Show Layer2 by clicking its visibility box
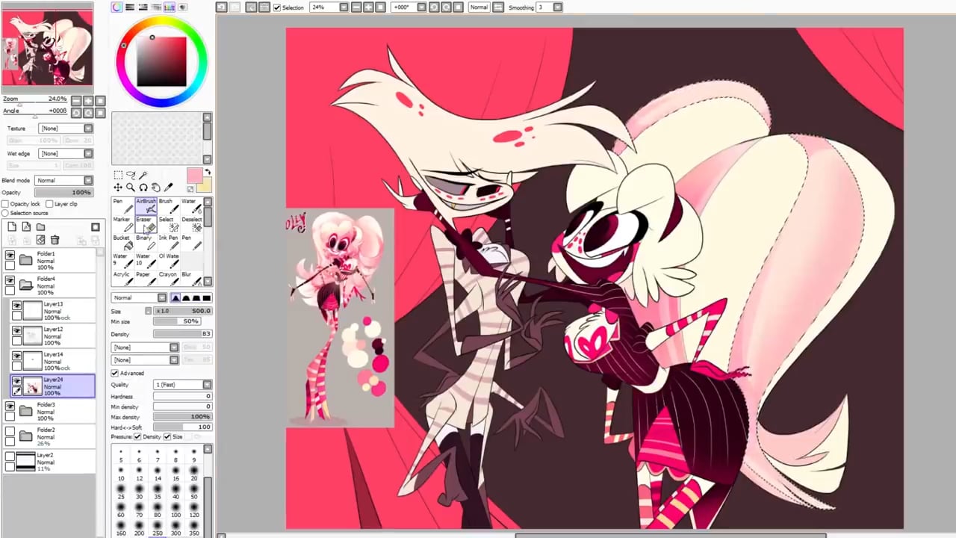 click(10, 456)
